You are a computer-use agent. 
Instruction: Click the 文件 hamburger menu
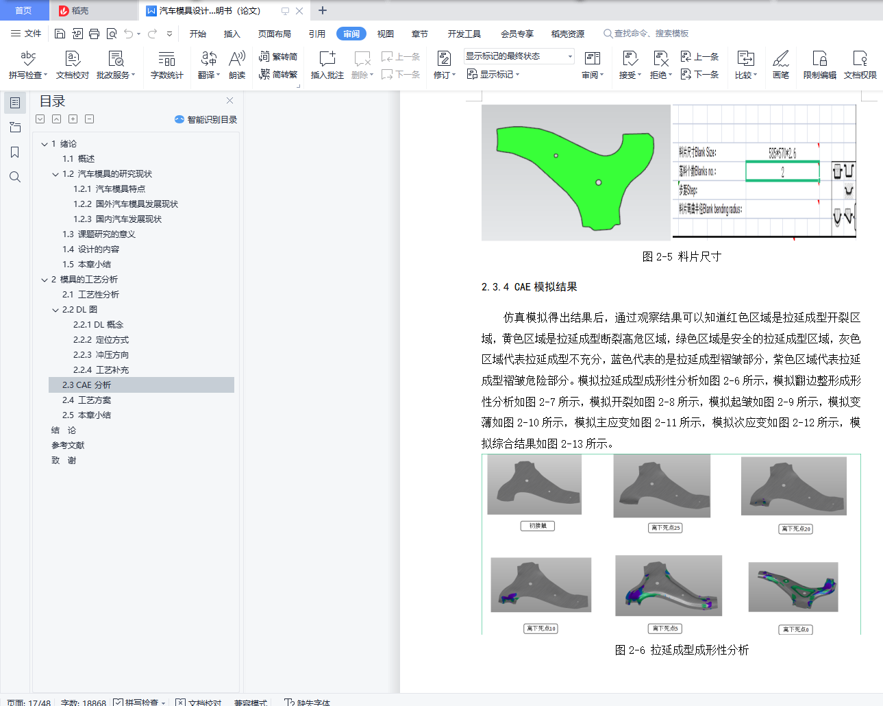click(x=26, y=34)
